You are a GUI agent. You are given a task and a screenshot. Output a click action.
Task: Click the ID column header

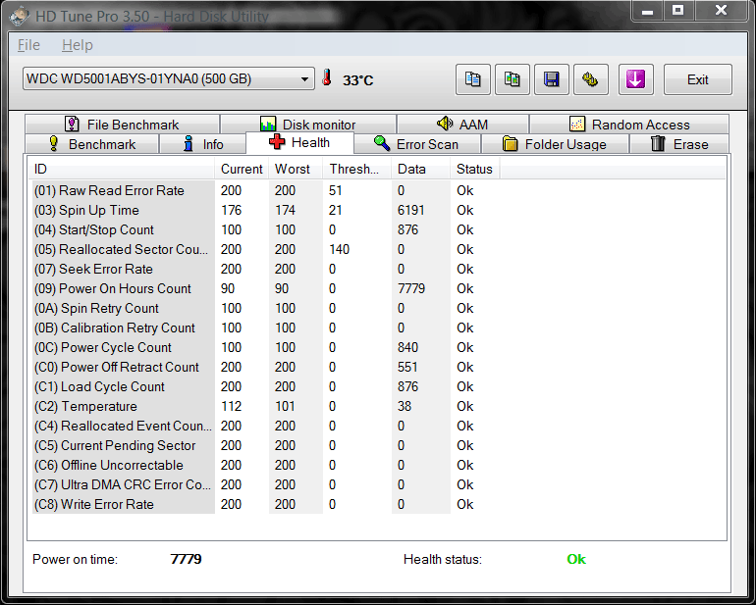(122, 169)
